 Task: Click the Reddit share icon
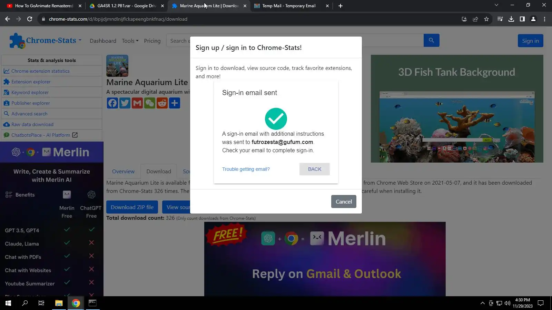pos(162,103)
